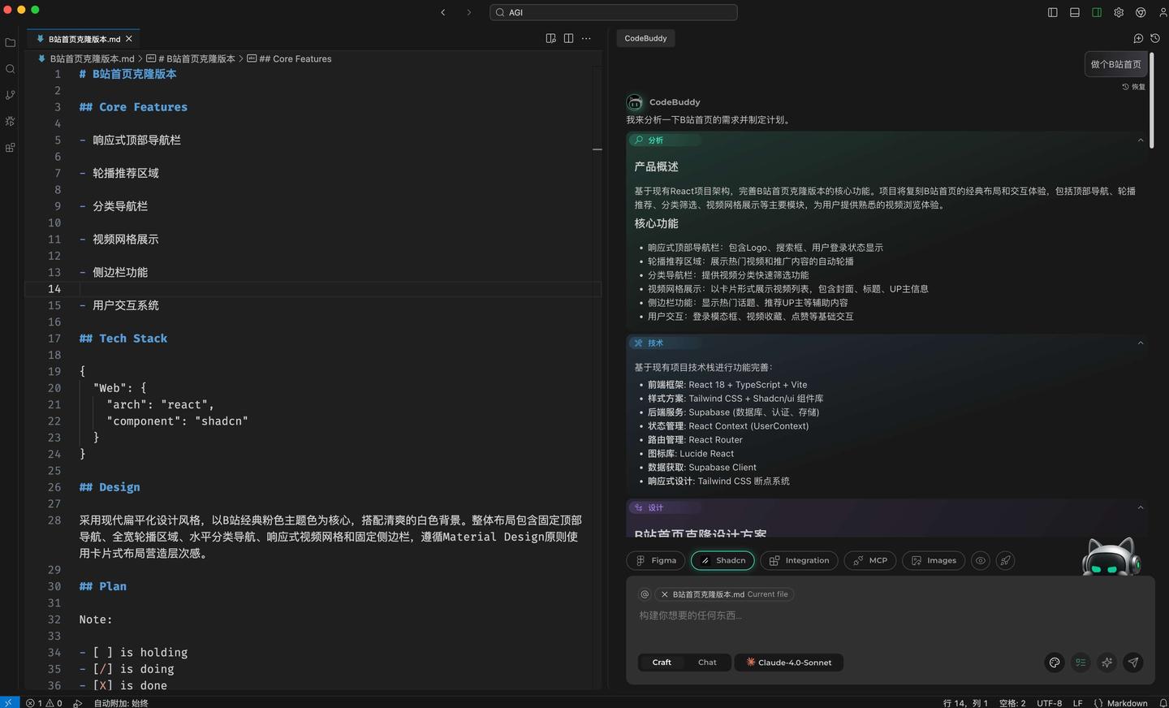The height and width of the screenshot is (708, 1169).
Task: Click the Figma integration chip
Action: pos(656,560)
